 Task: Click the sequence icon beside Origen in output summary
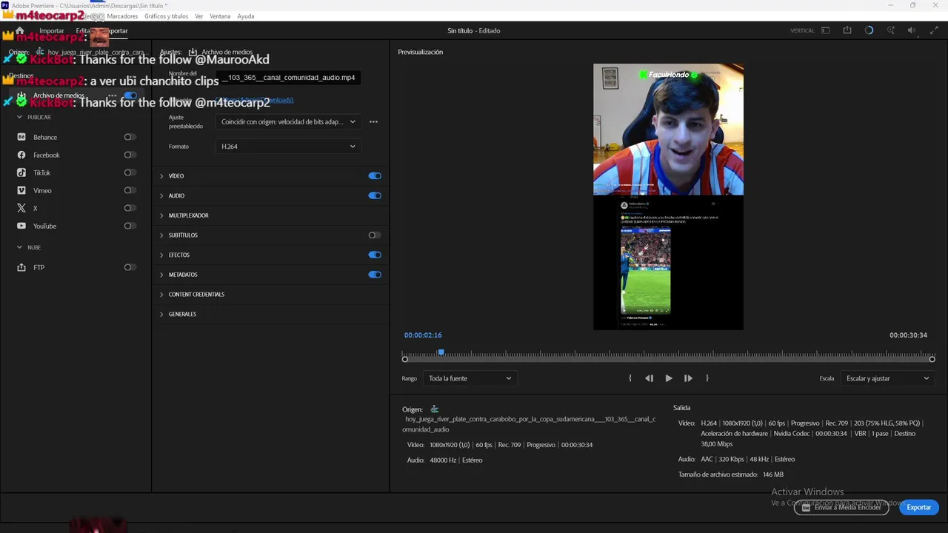point(435,409)
